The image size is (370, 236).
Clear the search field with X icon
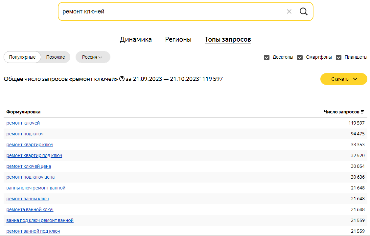pos(289,11)
